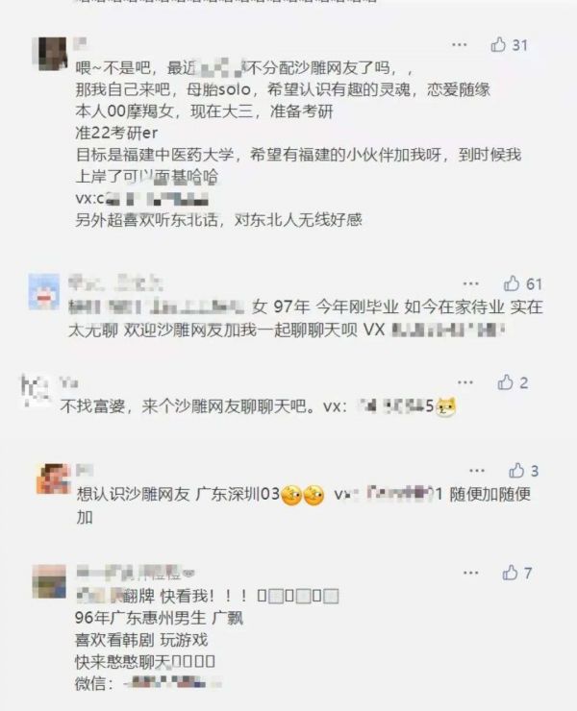
Task: Open the avatar of the Shenzhen 03 commenter
Action: [54, 478]
